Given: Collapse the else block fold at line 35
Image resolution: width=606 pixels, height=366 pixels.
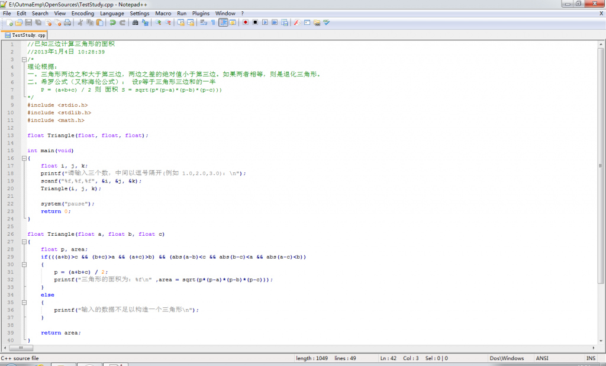Looking at the screenshot, I should 24,302.
